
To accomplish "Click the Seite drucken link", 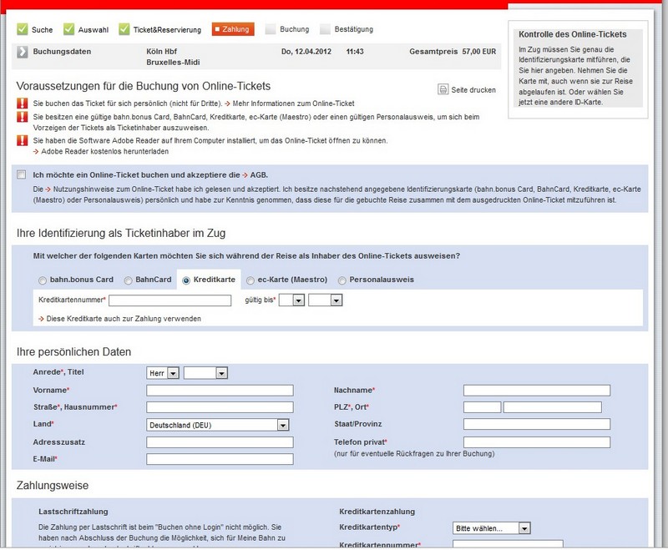I will [x=473, y=90].
